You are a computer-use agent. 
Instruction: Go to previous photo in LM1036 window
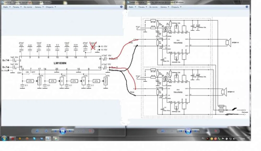point(55,131)
